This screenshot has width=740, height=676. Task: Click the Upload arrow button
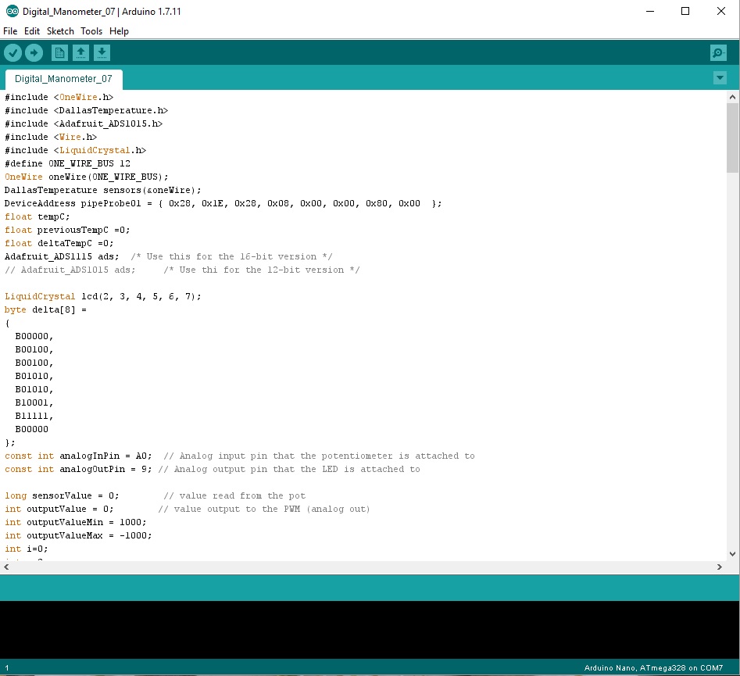(34, 52)
